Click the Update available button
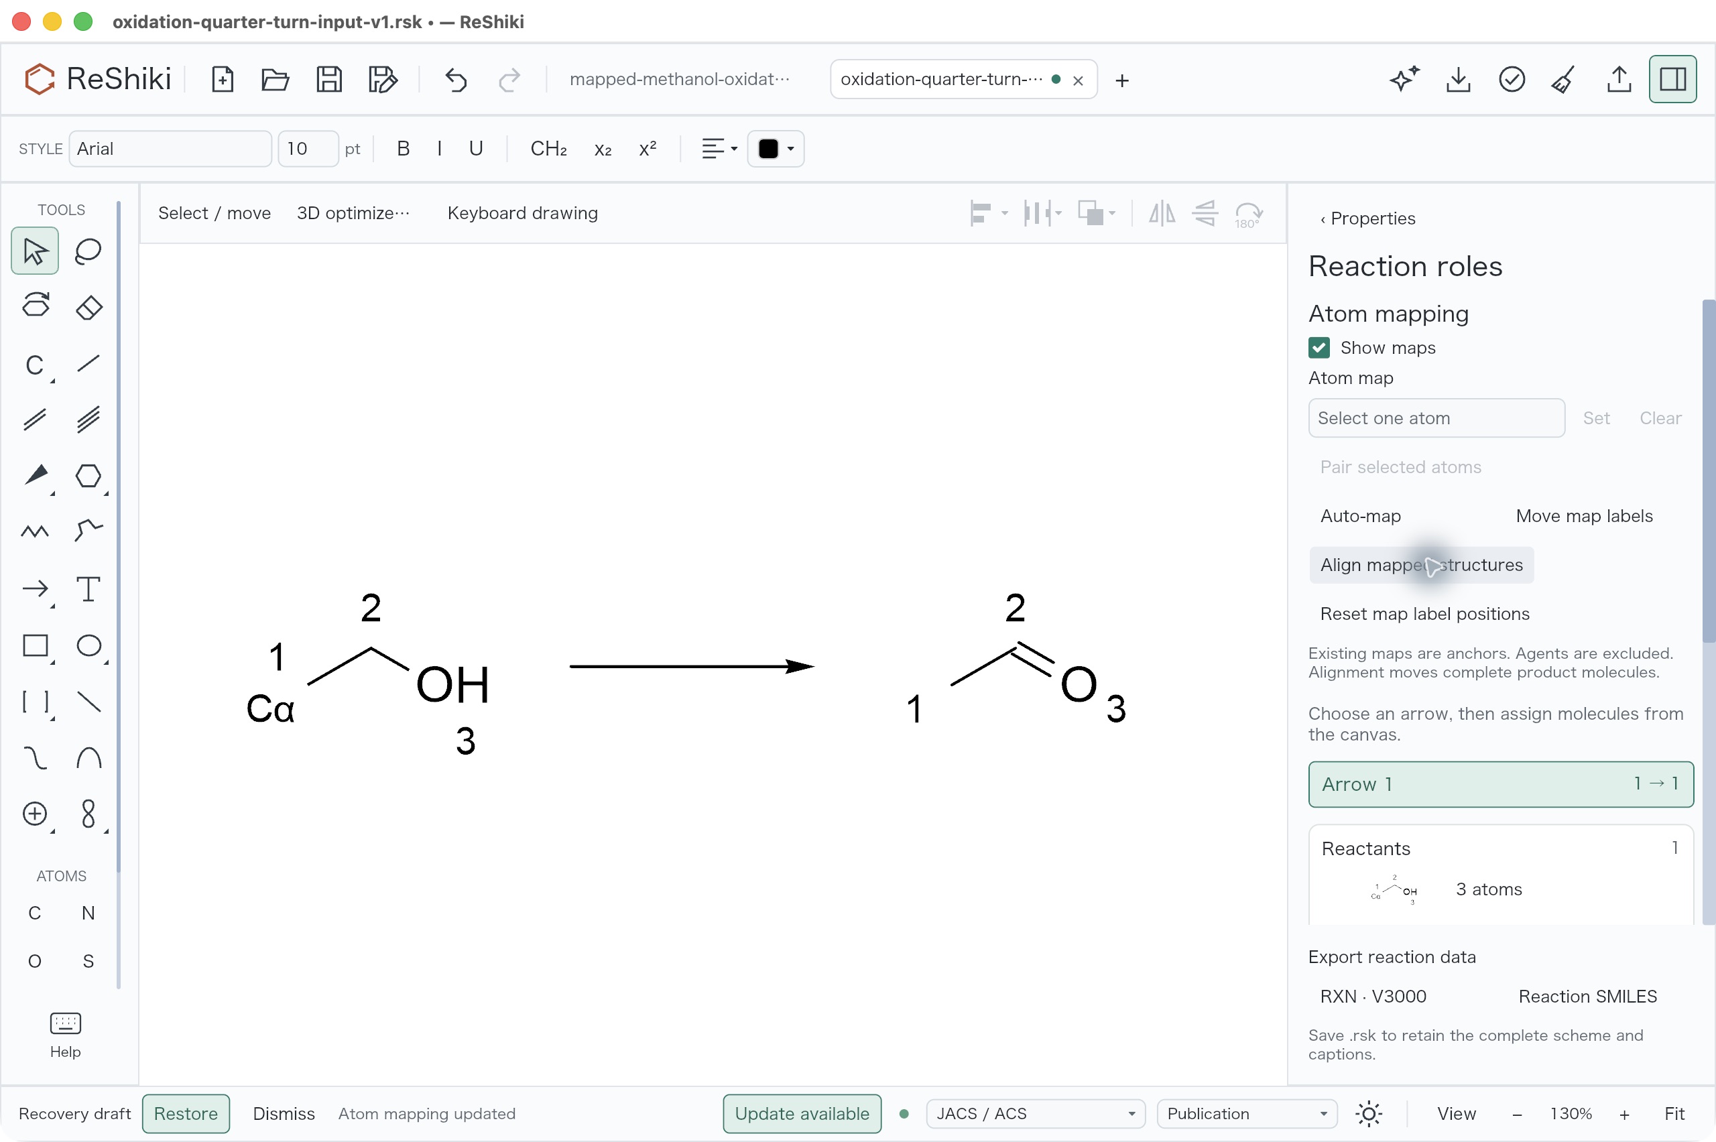 click(801, 1114)
